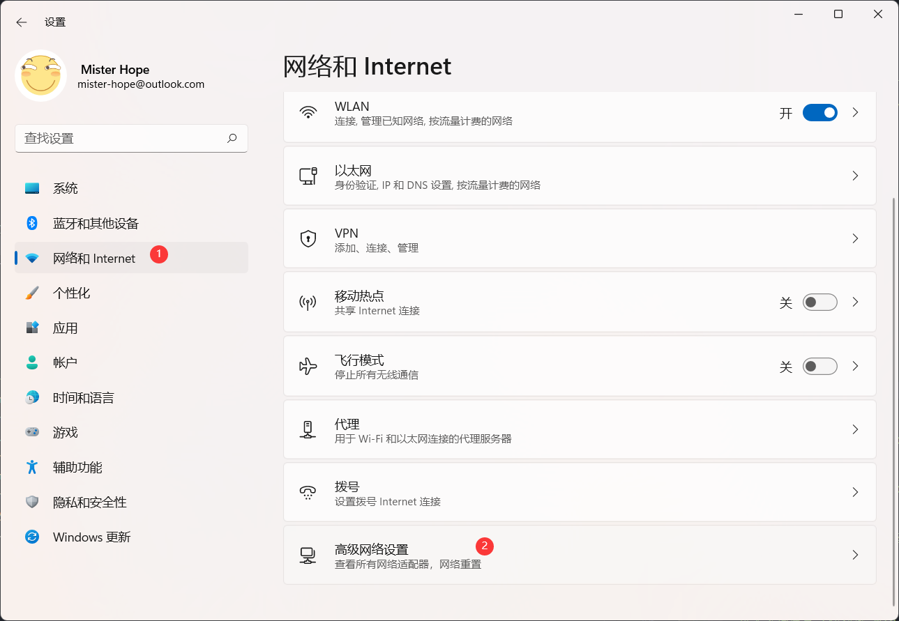The width and height of the screenshot is (899, 621).
Task: Open VPN page via right chevron
Action: 855,238
